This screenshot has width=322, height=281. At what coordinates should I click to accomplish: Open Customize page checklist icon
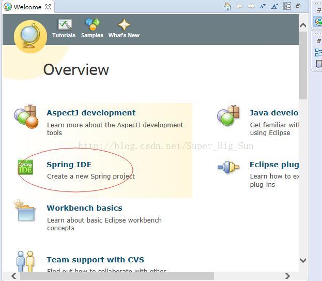click(287, 6)
